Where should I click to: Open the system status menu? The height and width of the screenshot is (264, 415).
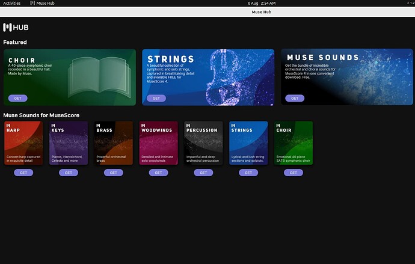point(409,4)
